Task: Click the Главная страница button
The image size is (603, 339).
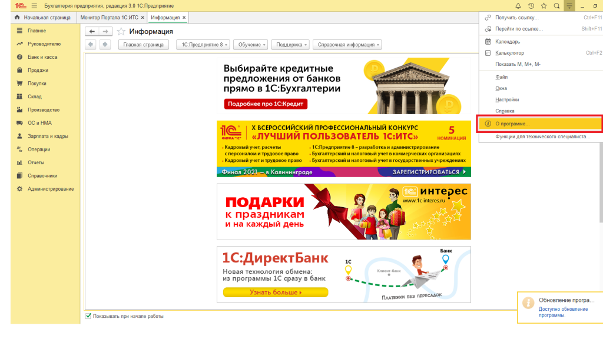Action: [144, 44]
